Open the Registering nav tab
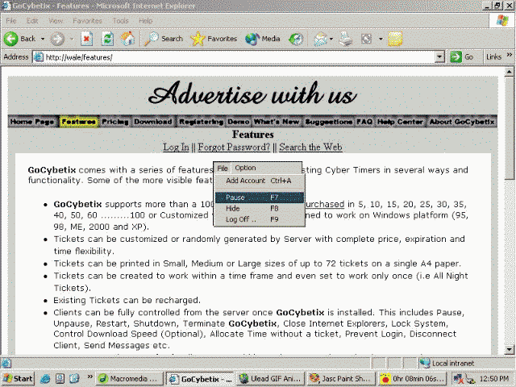The height and width of the screenshot is (387, 516). pos(201,122)
